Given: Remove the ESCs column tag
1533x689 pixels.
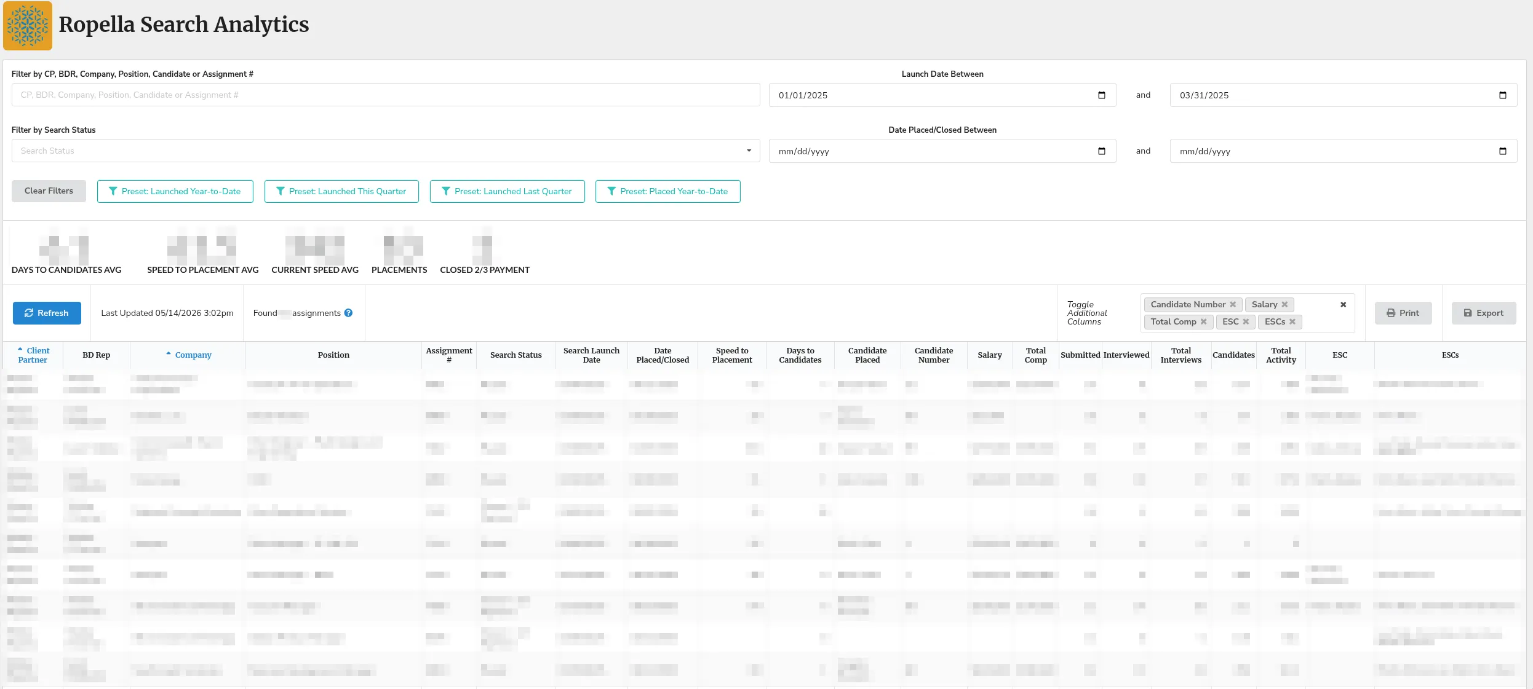Looking at the screenshot, I should pos(1292,321).
